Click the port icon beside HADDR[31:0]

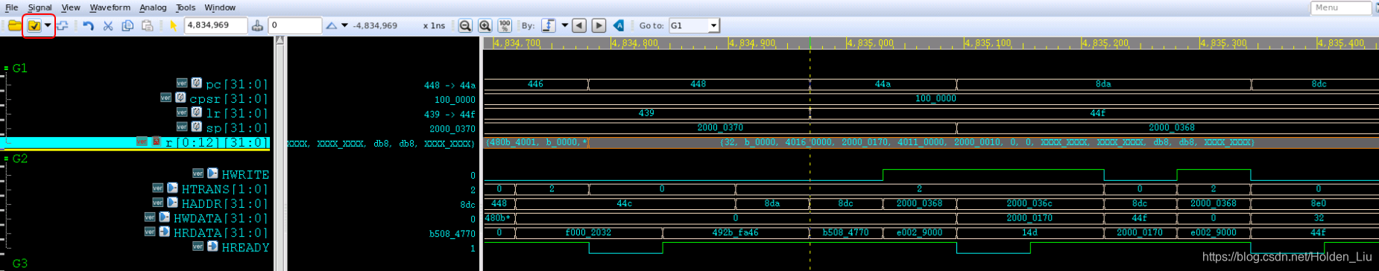173,202
